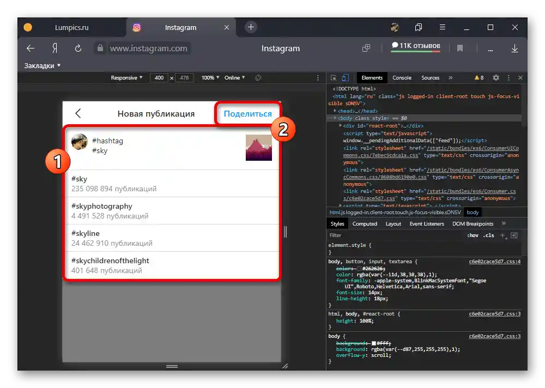Open the browser hamburger menu
This screenshot has height=388, width=545.
pos(443,27)
